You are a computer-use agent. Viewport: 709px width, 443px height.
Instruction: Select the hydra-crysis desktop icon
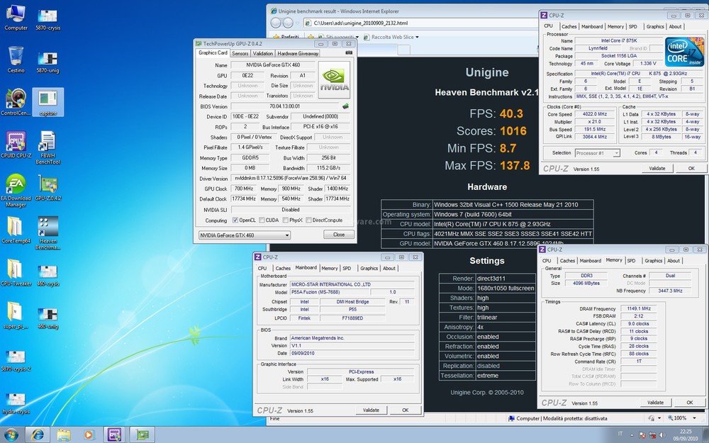click(16, 404)
